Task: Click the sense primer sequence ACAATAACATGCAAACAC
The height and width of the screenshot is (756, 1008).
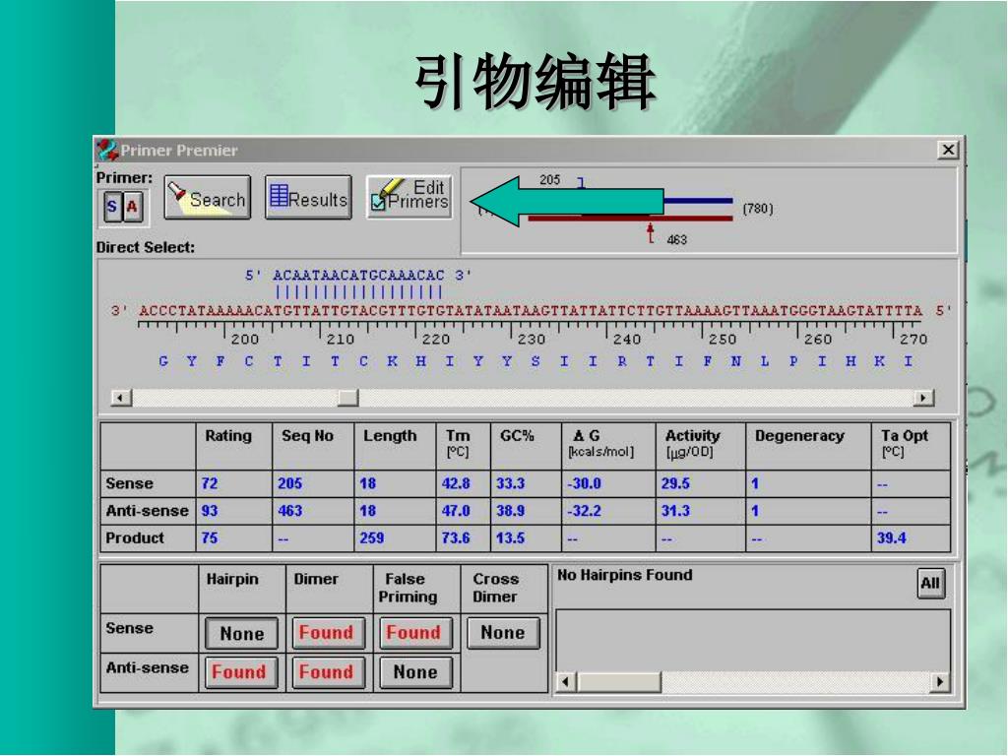Action: coord(358,276)
